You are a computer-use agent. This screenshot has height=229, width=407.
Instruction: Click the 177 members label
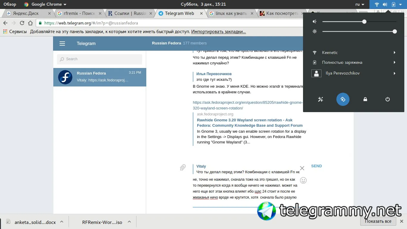[195, 43]
